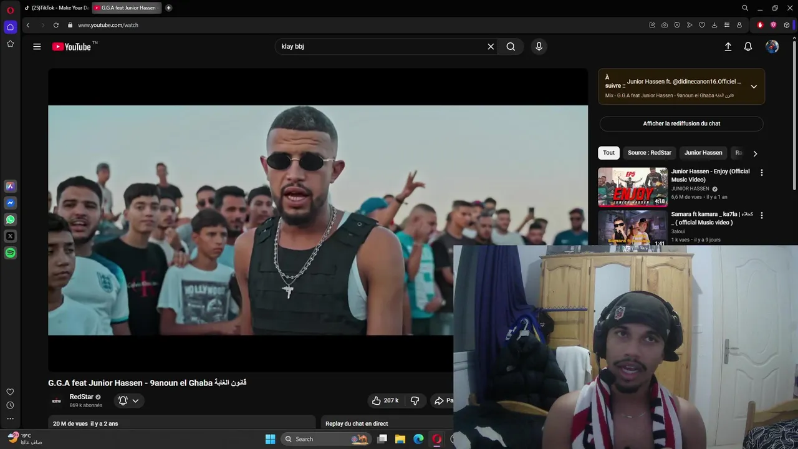
Task: Open X (Twitter) in Opera sidebar
Action: click(x=10, y=236)
